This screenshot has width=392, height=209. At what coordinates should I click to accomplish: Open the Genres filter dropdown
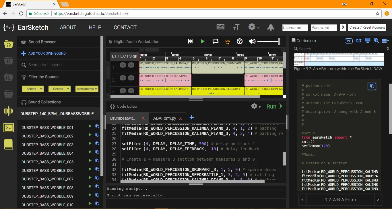pyautogui.click(x=59, y=89)
